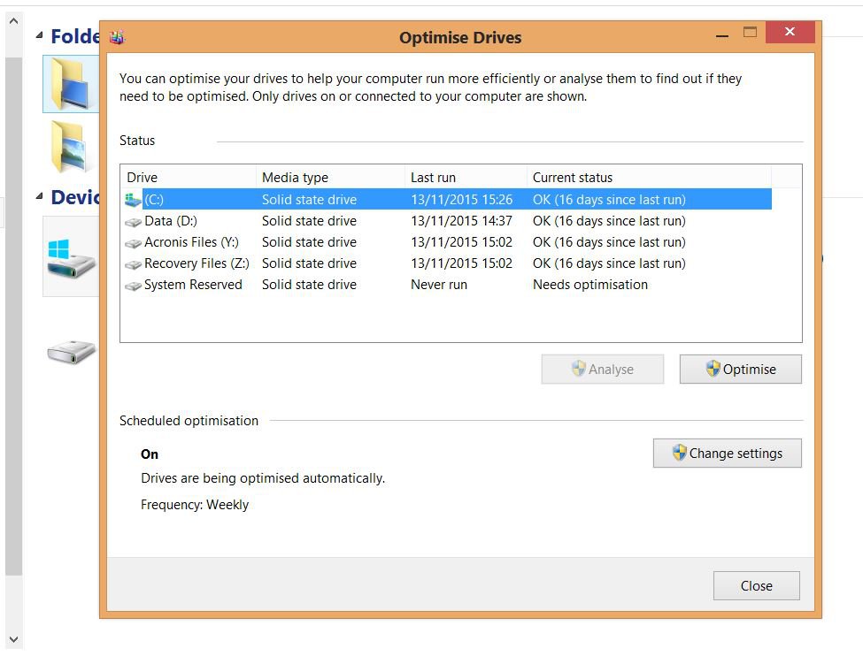Sort by Last run column header
The height and width of the screenshot is (656, 863).
(x=465, y=177)
